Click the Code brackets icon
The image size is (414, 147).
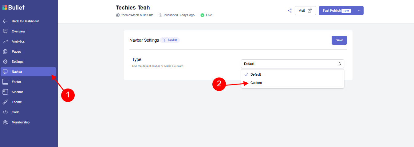pyautogui.click(x=5, y=112)
